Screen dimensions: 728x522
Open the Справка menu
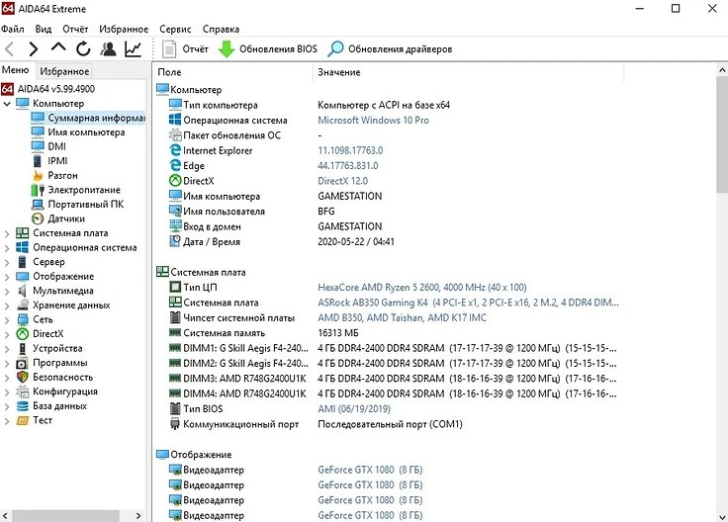click(x=221, y=29)
